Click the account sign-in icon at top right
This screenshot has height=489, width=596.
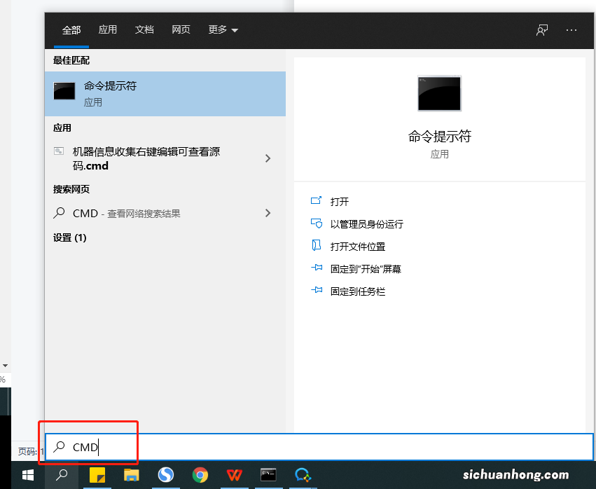542,30
